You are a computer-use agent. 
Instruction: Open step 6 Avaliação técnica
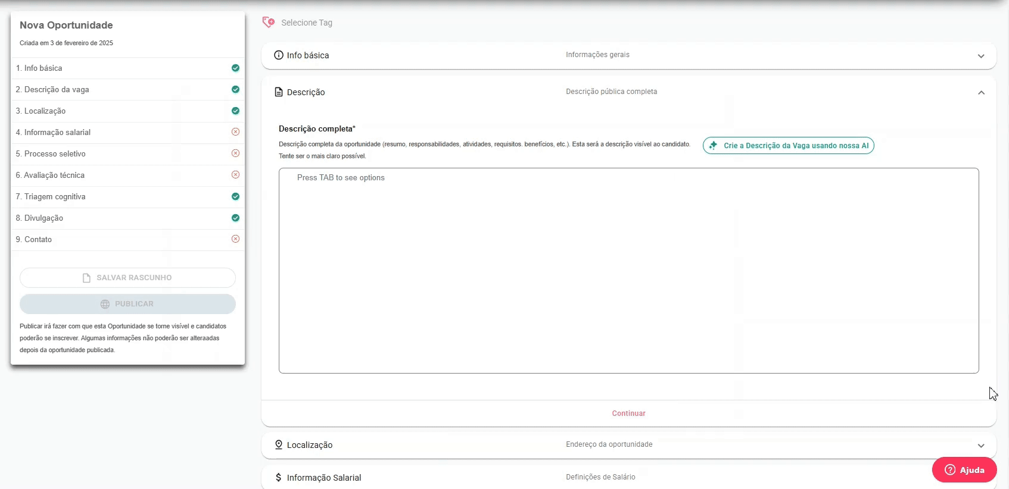tap(54, 175)
